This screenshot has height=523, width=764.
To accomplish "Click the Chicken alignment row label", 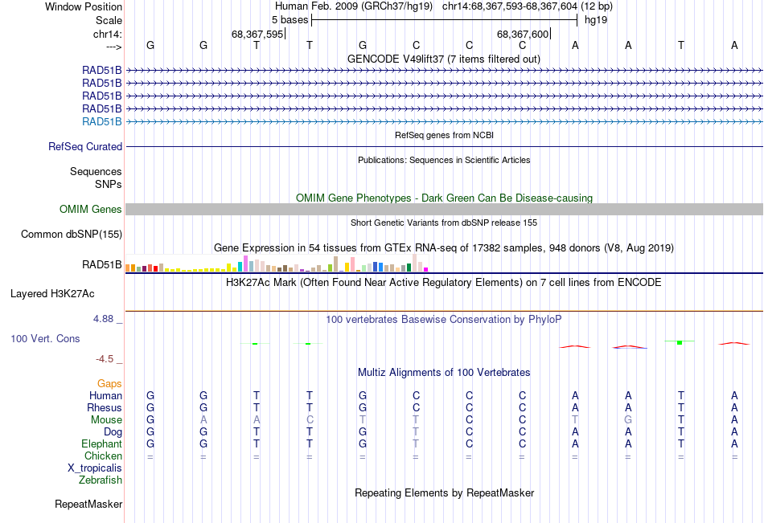I will (x=103, y=456).
